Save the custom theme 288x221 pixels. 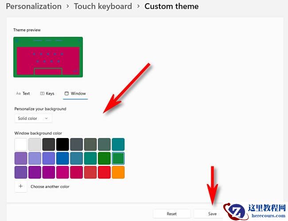coord(212,214)
